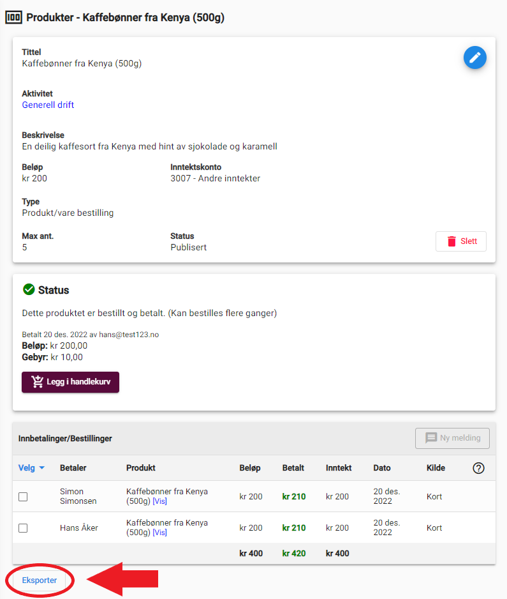The height and width of the screenshot is (599, 507).
Task: Click the Eksporter link
Action: click(x=40, y=580)
